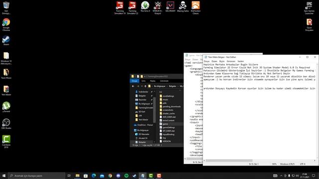Click the taskbar clock and date
Screen dimensions: 319x179
(305, 176)
